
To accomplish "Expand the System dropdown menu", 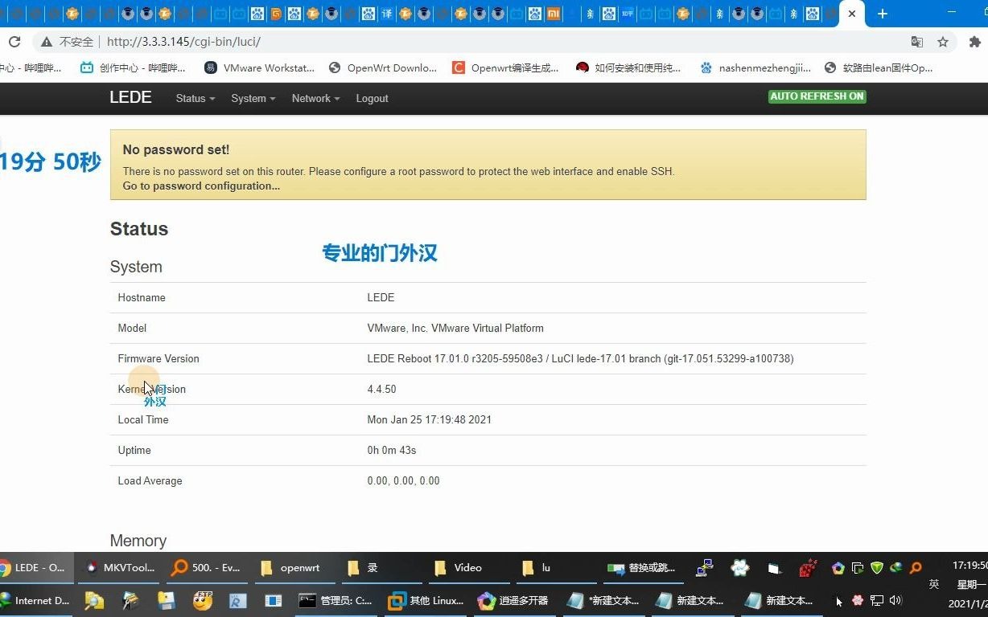I will (x=252, y=98).
